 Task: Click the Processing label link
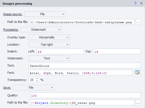(11, 30)
